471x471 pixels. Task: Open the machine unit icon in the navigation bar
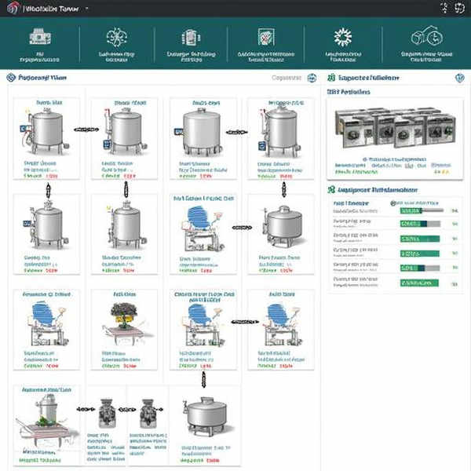point(39,37)
